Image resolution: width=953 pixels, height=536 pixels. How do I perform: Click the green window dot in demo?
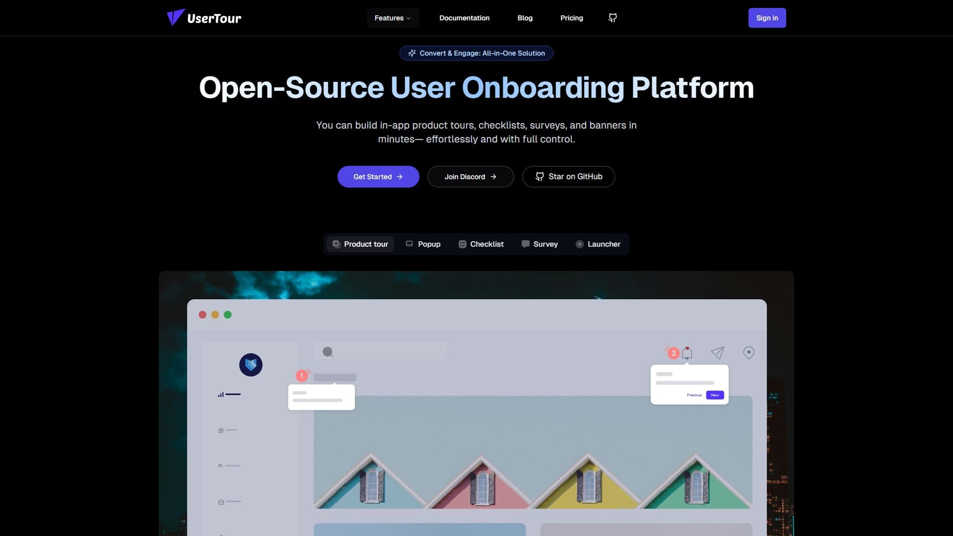[x=228, y=315]
